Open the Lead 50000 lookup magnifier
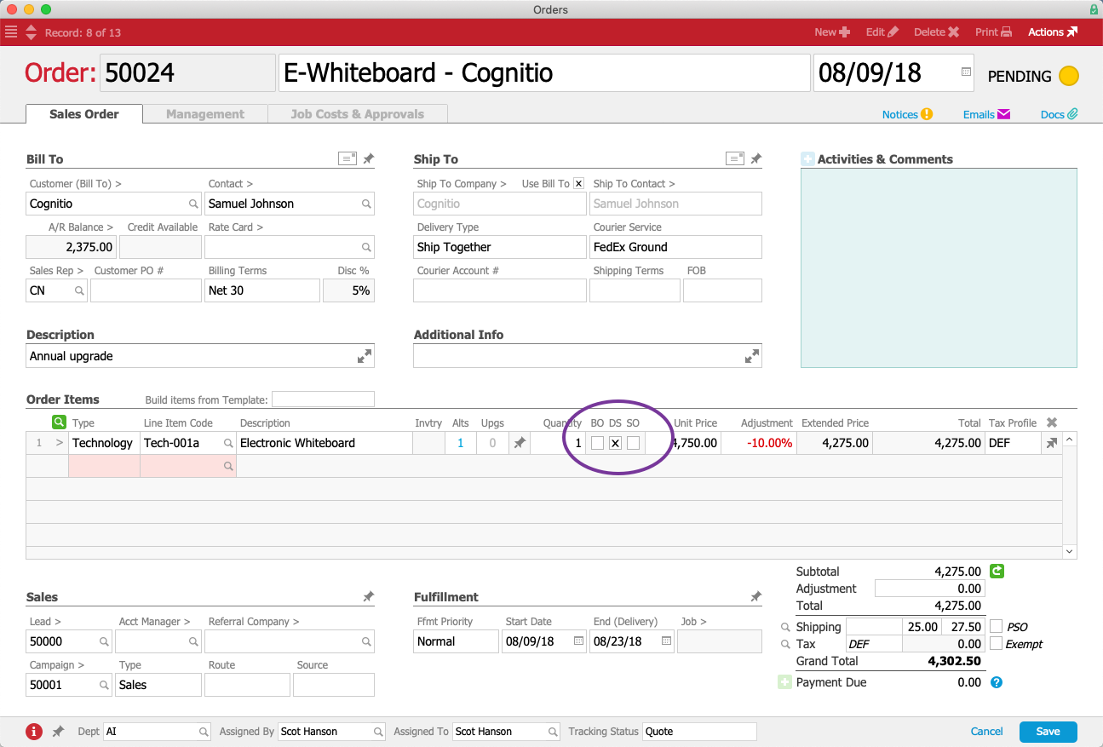This screenshot has width=1103, height=747. click(104, 642)
